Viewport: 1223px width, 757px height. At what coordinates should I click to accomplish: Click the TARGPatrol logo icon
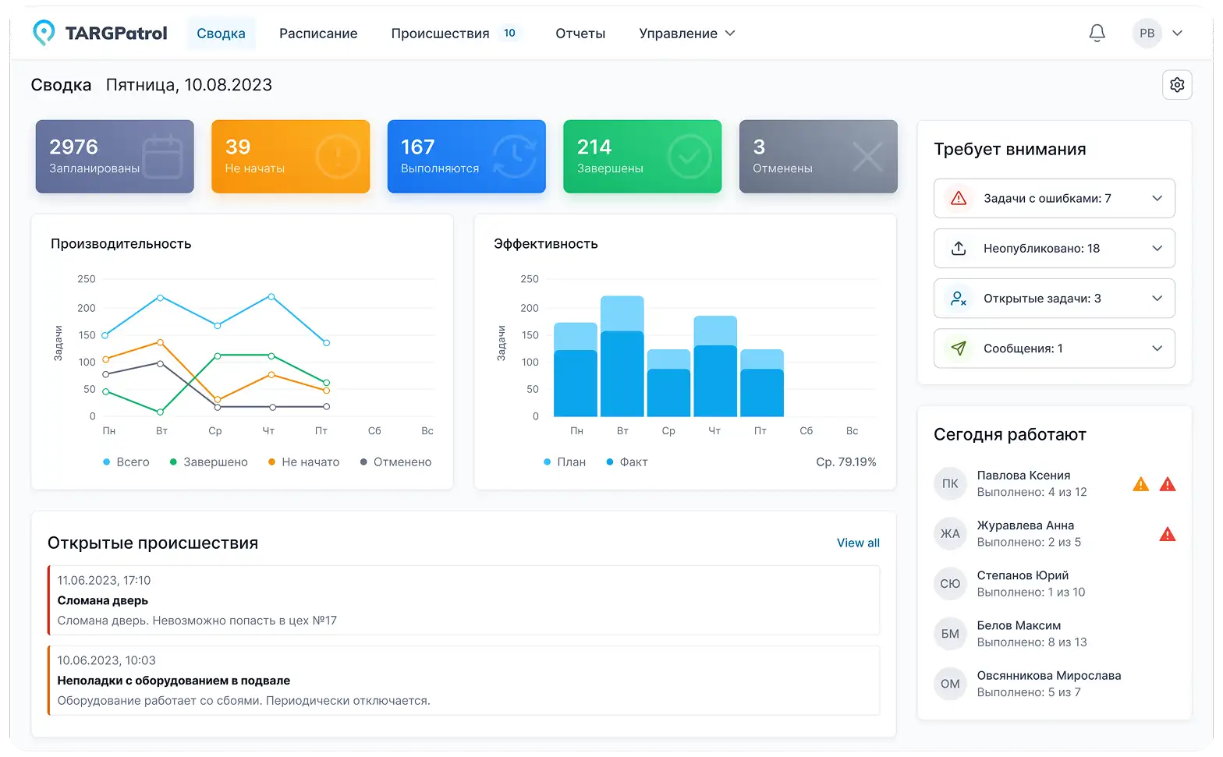click(44, 33)
